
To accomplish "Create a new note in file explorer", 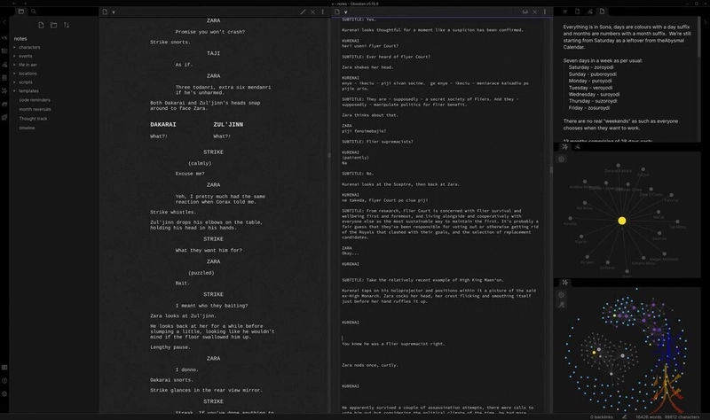I will click(40, 25).
